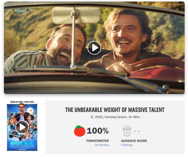Click the rearview mirror in the trailer still
The image size is (188, 157).
point(76,15)
